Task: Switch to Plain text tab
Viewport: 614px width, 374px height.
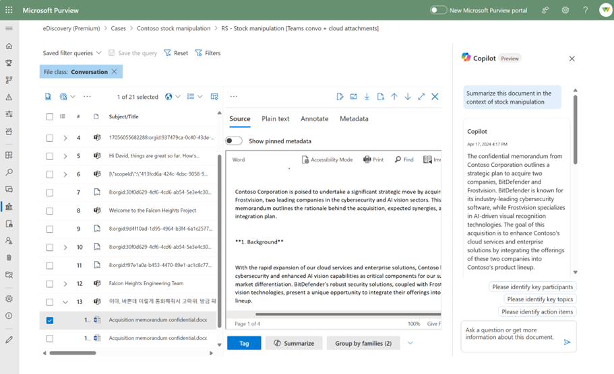Action: (x=275, y=119)
